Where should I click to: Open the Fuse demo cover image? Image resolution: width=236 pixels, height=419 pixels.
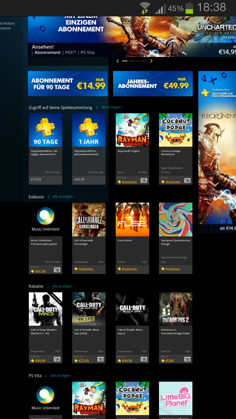point(132,219)
